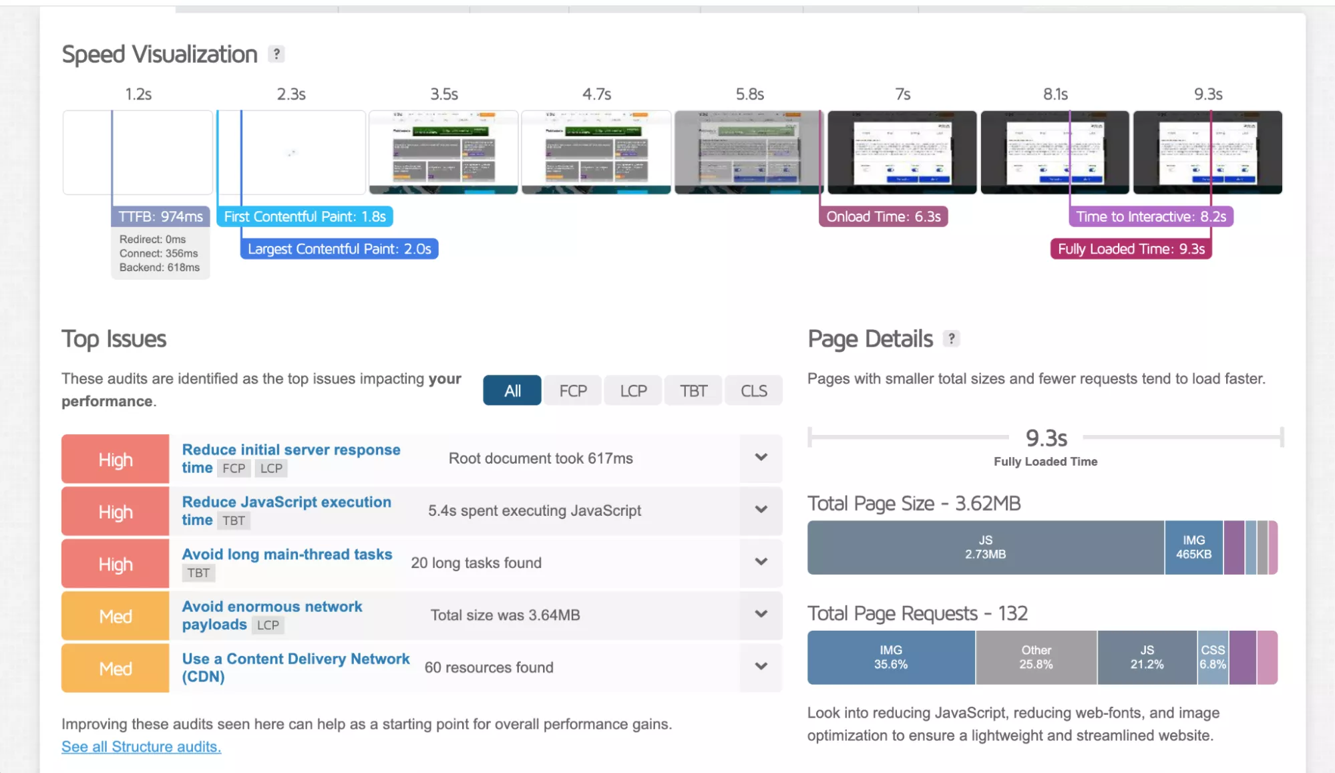Screen dimensions: 1335x773
Task: Expand the Avoid enormous network payloads row
Action: pyautogui.click(x=761, y=615)
